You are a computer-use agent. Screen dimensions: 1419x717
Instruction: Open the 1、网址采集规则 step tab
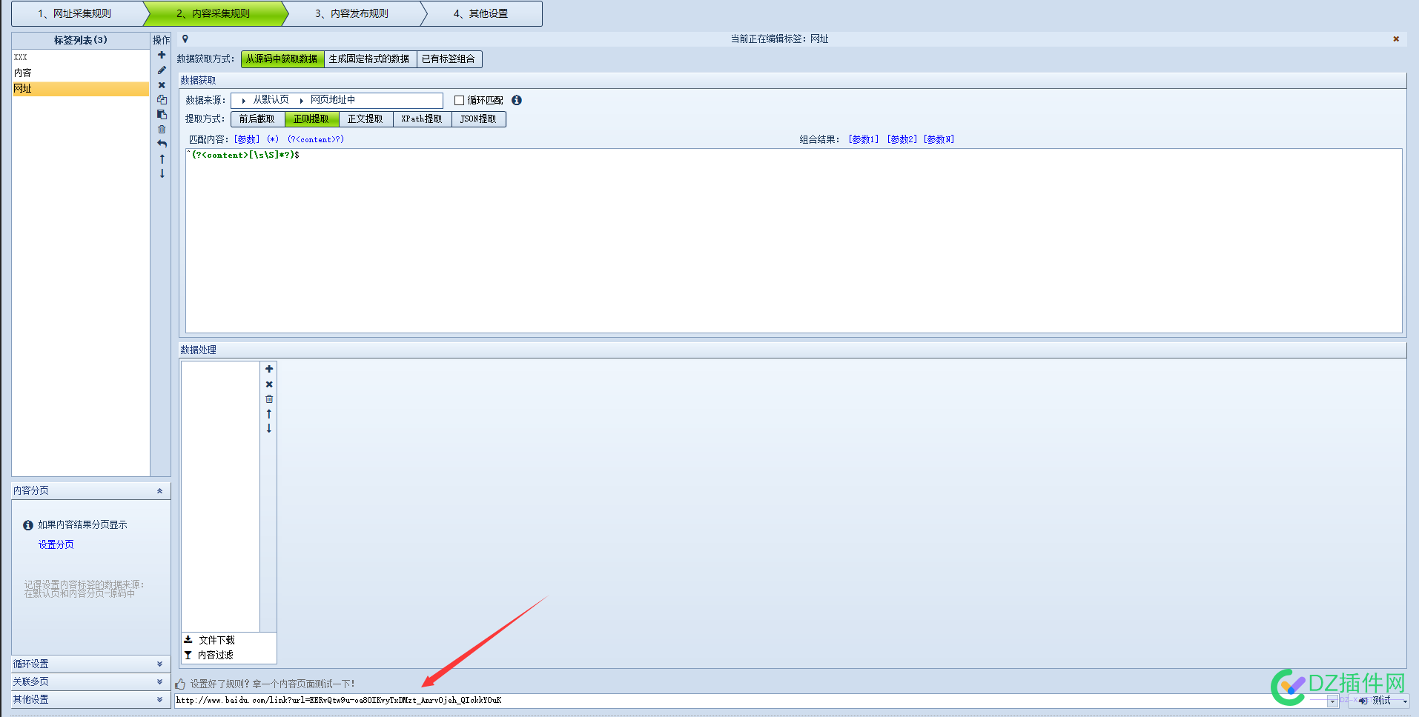75,13
